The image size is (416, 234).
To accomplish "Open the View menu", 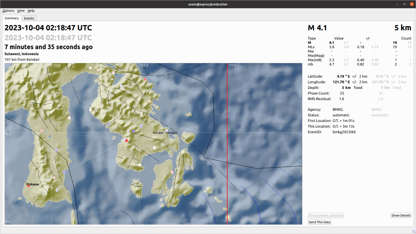I will 21,11.
